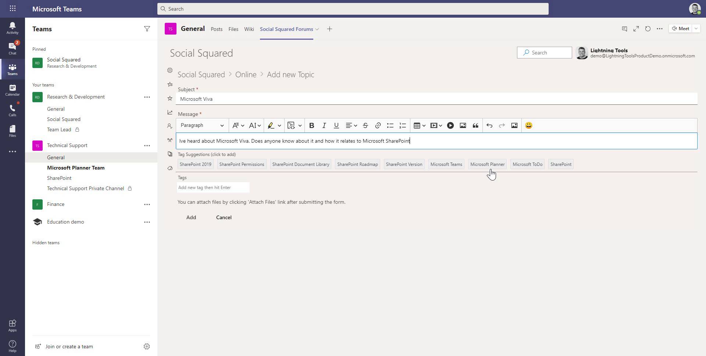Open the emoji picker
Viewport: 706px width, 356px height.
point(528,125)
